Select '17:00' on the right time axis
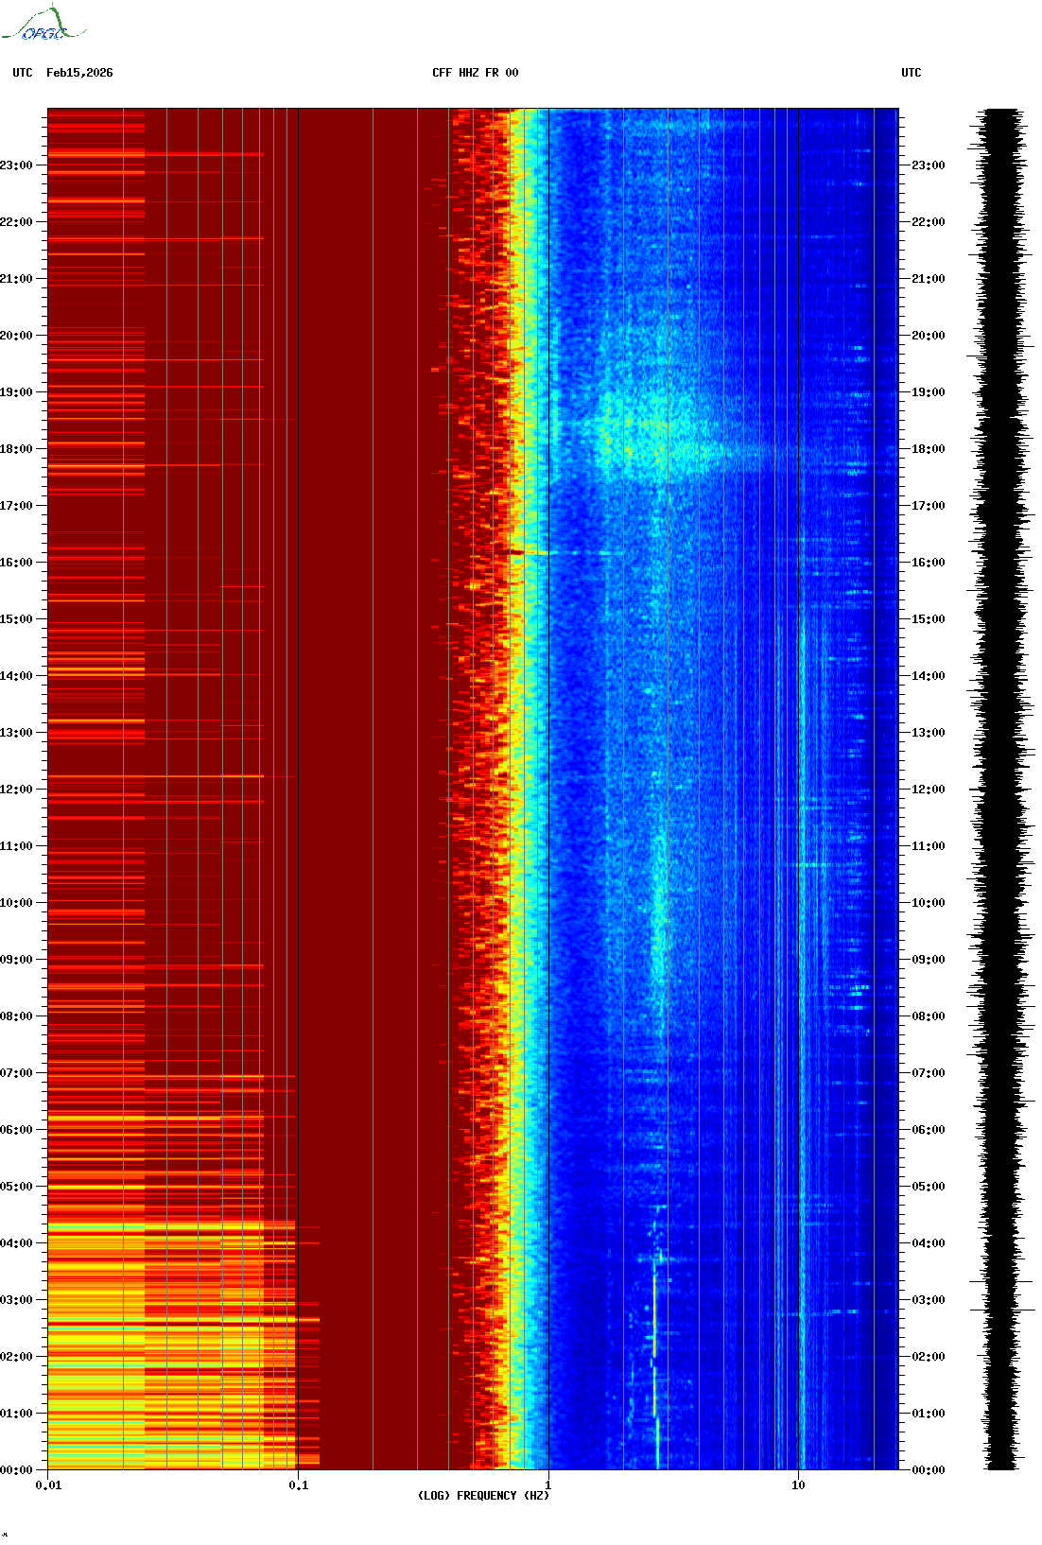This screenshot has width=1042, height=1545. click(928, 506)
